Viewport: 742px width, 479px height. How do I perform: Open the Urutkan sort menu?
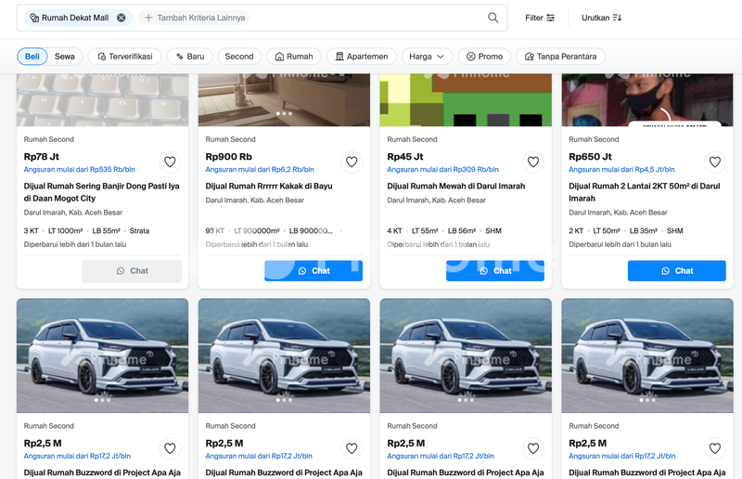601,18
